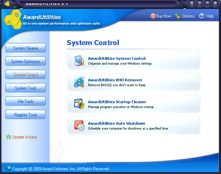This screenshot has height=174, width=221.
Task: Open the Help label
Action: [210, 16]
